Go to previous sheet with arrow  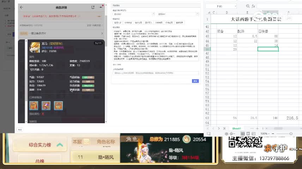213,129
